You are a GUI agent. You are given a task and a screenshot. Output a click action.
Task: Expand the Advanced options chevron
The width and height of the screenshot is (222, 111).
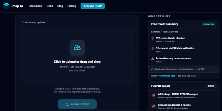[x=23, y=22]
